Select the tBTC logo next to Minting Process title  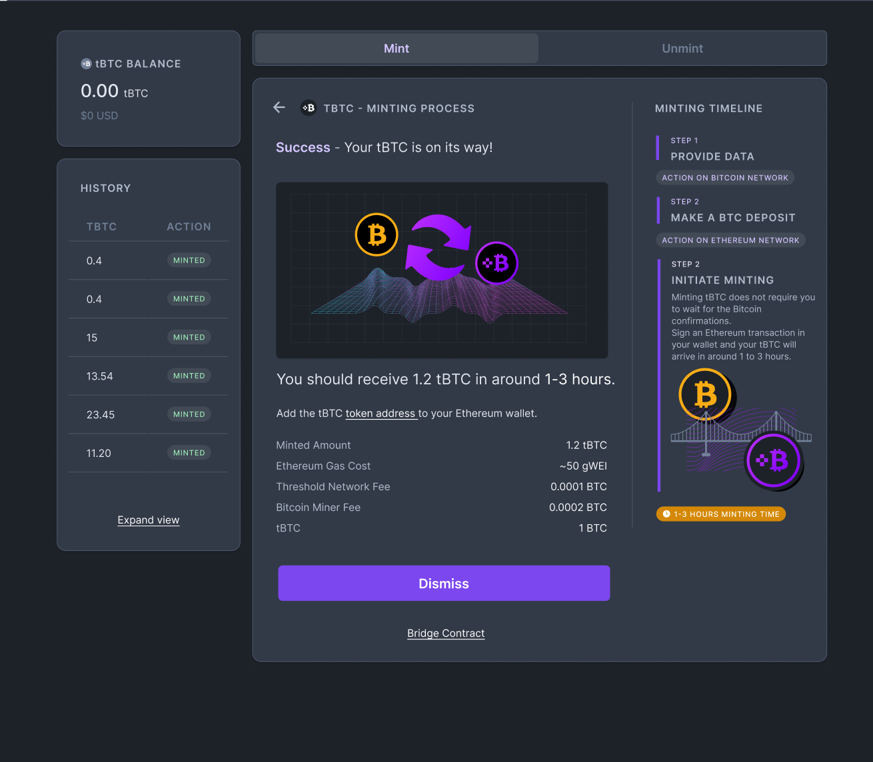pos(308,107)
